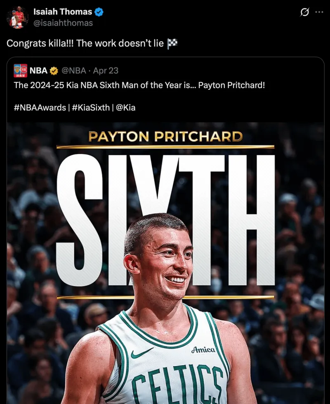This screenshot has width=330, height=404.
Task: Click the gold verified badge next to NBA
Action: point(54,70)
